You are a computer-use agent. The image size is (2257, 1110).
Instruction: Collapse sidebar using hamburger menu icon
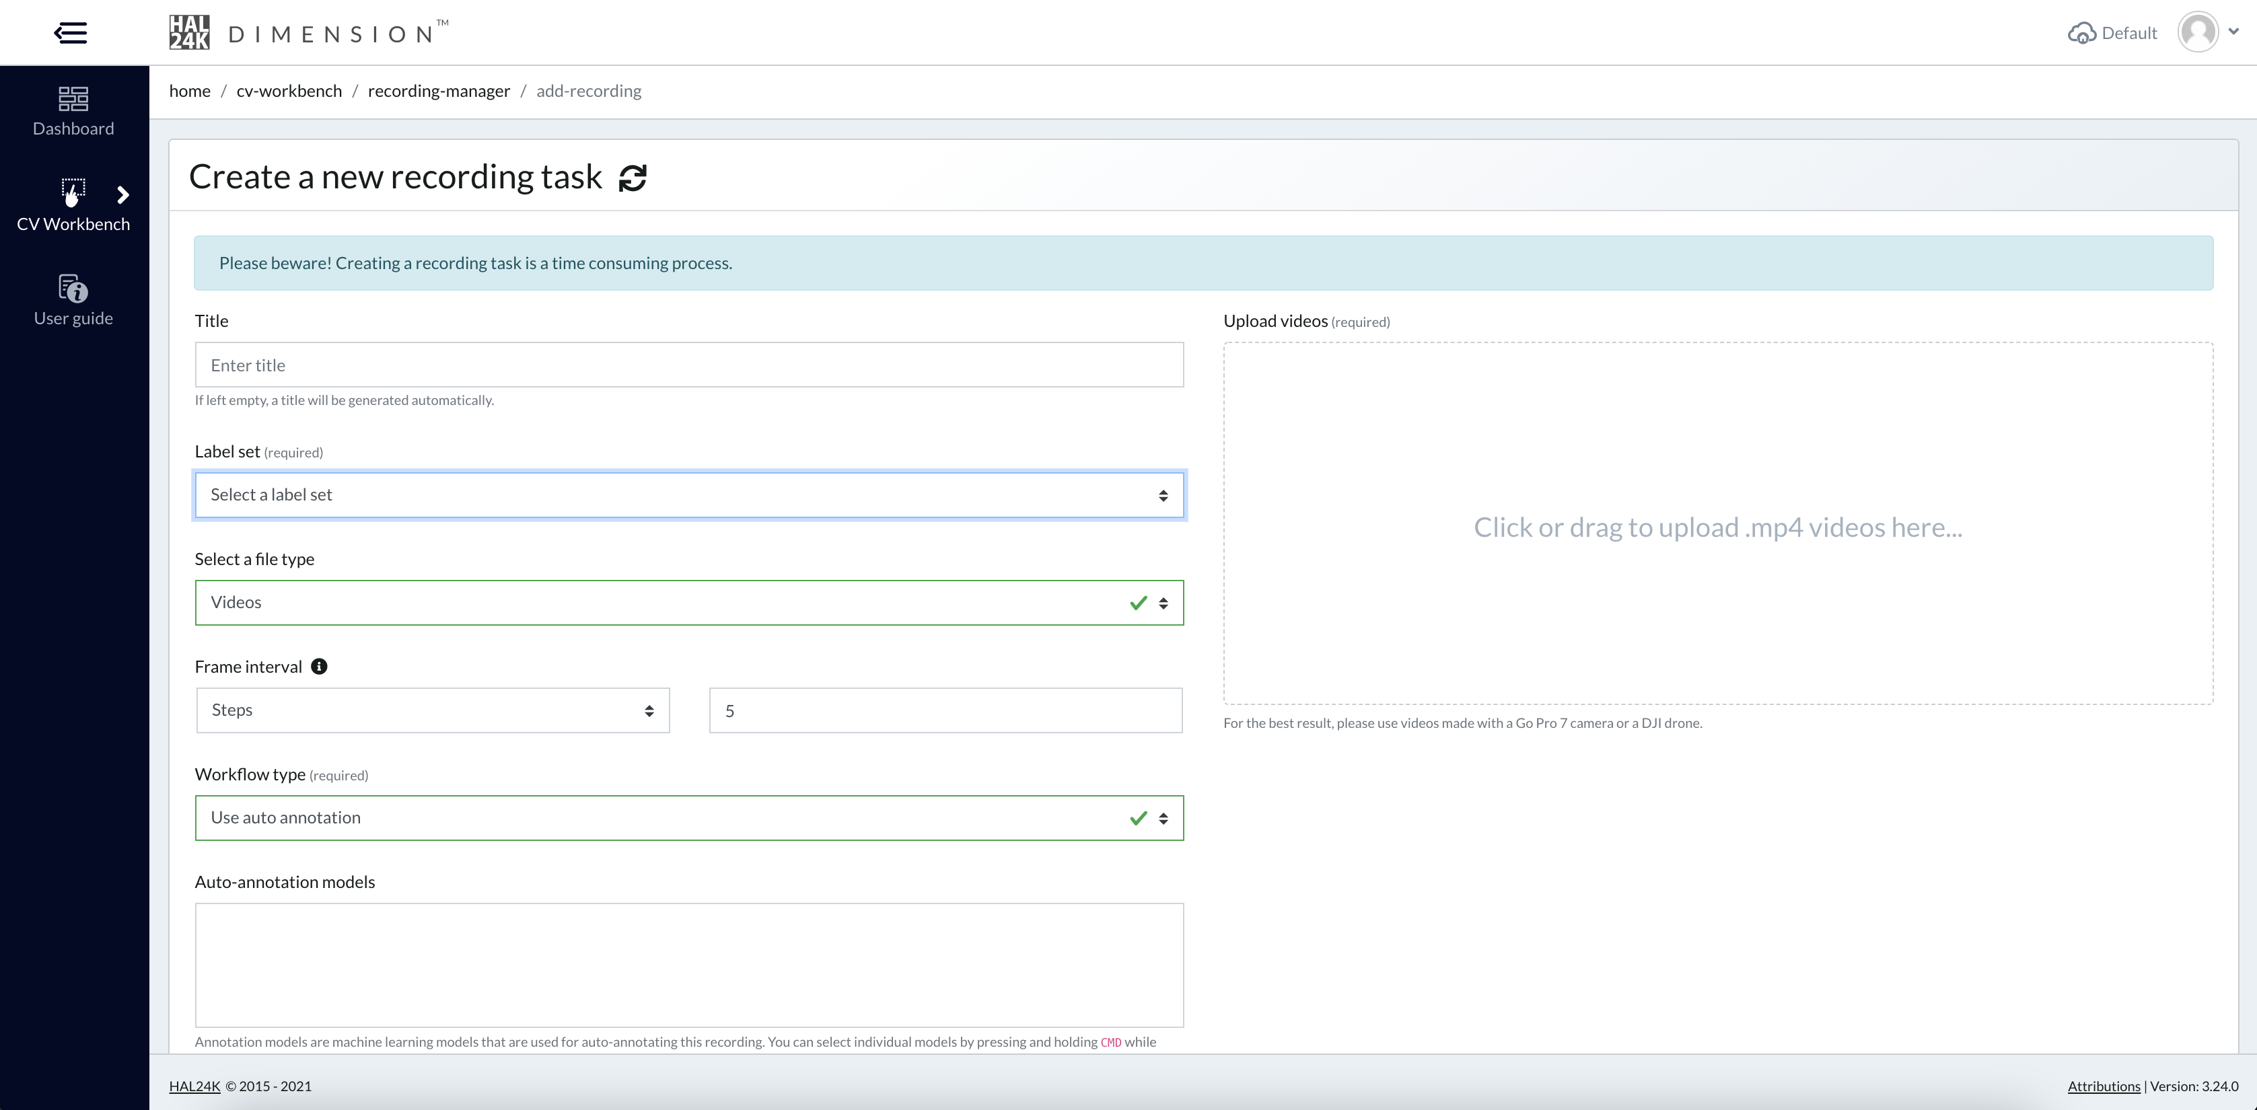tap(70, 33)
